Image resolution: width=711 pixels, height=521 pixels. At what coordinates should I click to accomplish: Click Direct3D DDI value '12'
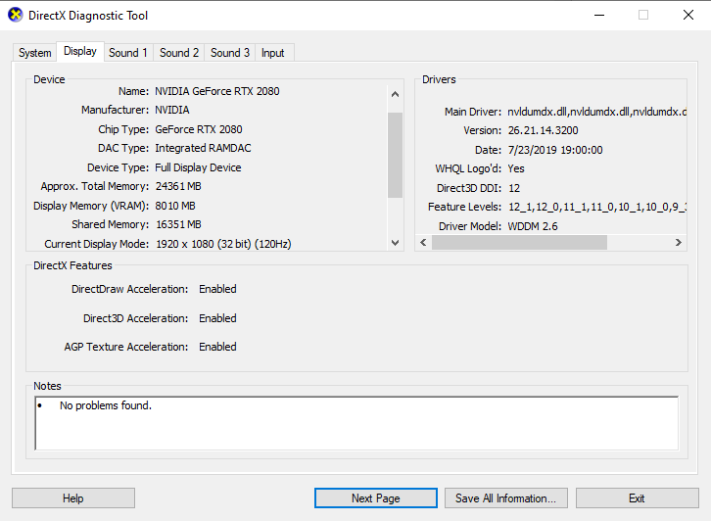click(514, 188)
